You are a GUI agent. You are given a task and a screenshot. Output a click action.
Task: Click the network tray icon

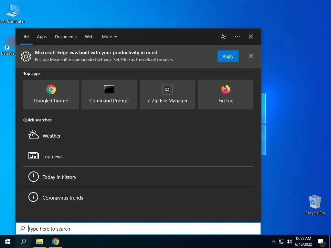(282, 242)
